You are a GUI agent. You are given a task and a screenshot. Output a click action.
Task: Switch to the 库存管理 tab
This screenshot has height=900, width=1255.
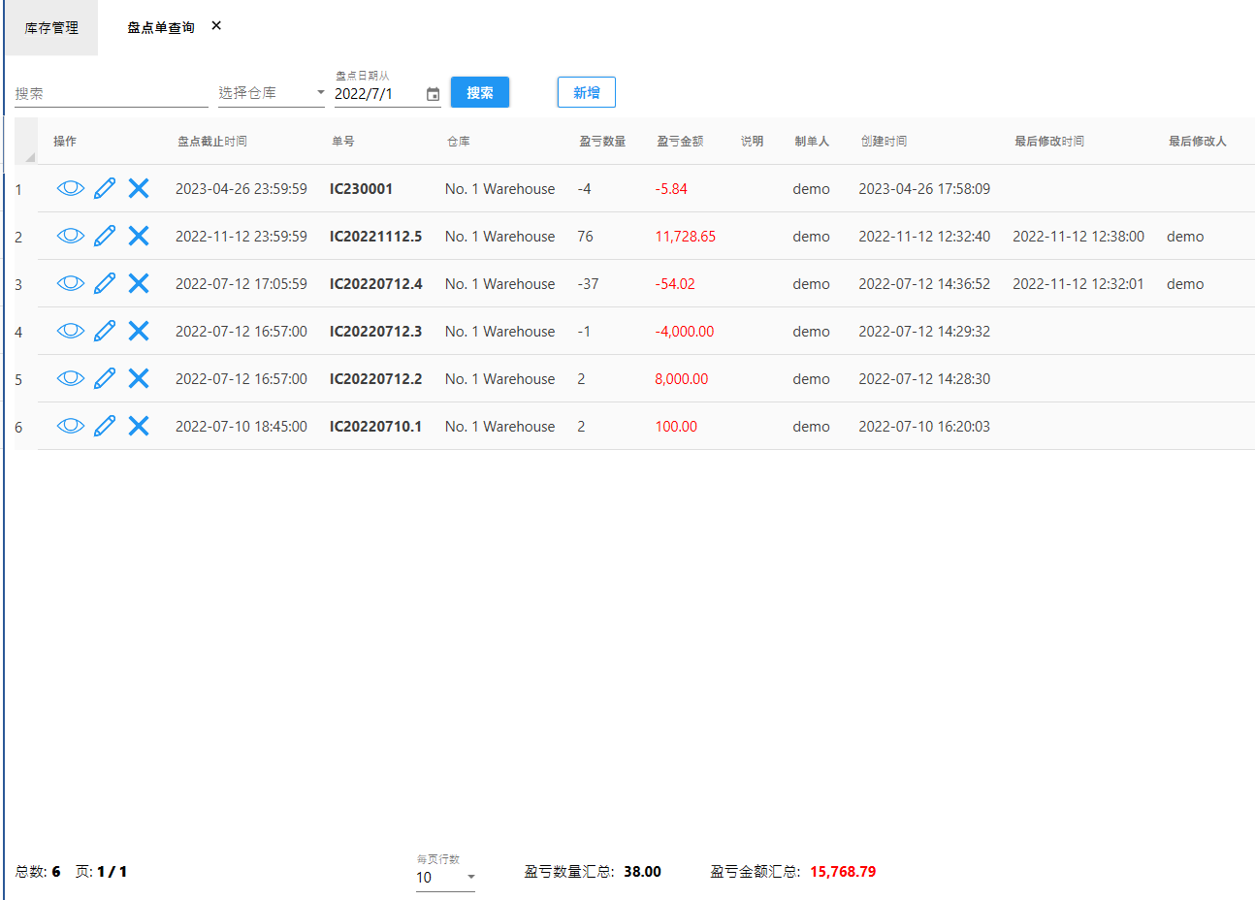pos(51,28)
